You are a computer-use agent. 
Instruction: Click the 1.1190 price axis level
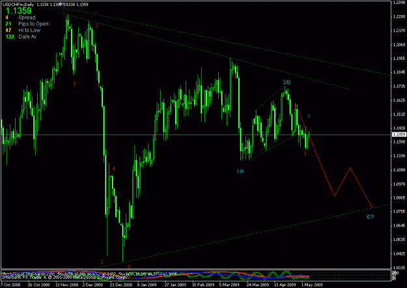click(x=399, y=156)
